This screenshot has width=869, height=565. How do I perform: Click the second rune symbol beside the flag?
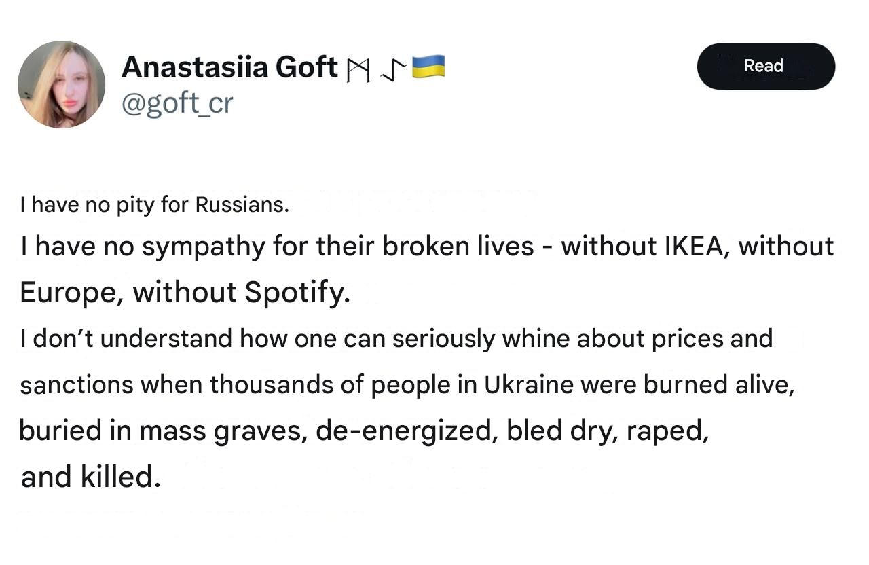(394, 69)
